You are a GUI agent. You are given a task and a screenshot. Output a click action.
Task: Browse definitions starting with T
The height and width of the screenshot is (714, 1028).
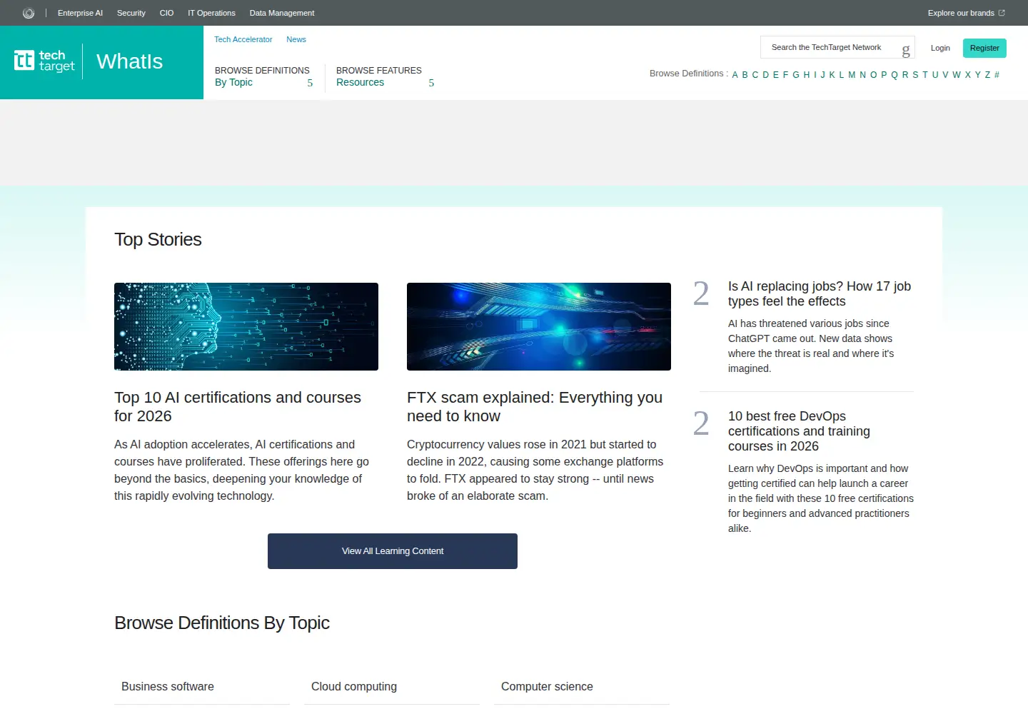click(x=925, y=74)
